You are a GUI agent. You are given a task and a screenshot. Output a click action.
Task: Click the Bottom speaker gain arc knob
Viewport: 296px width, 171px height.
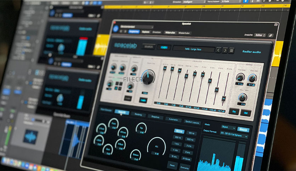(x=136, y=155)
